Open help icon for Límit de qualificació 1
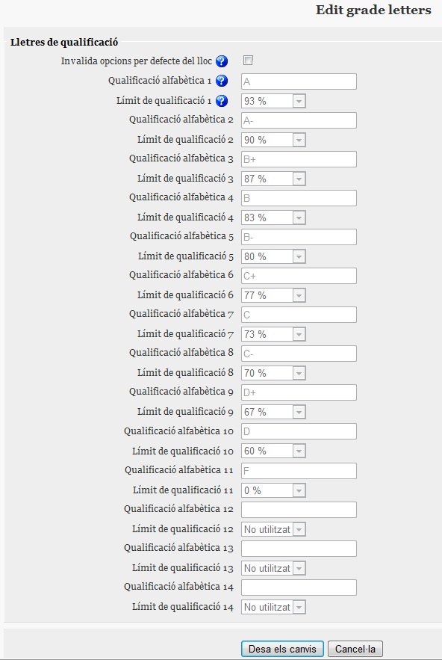This screenshot has height=660, width=442. [x=222, y=101]
